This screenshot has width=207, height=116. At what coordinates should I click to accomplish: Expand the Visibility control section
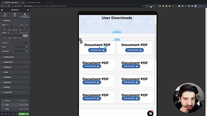[15, 57]
